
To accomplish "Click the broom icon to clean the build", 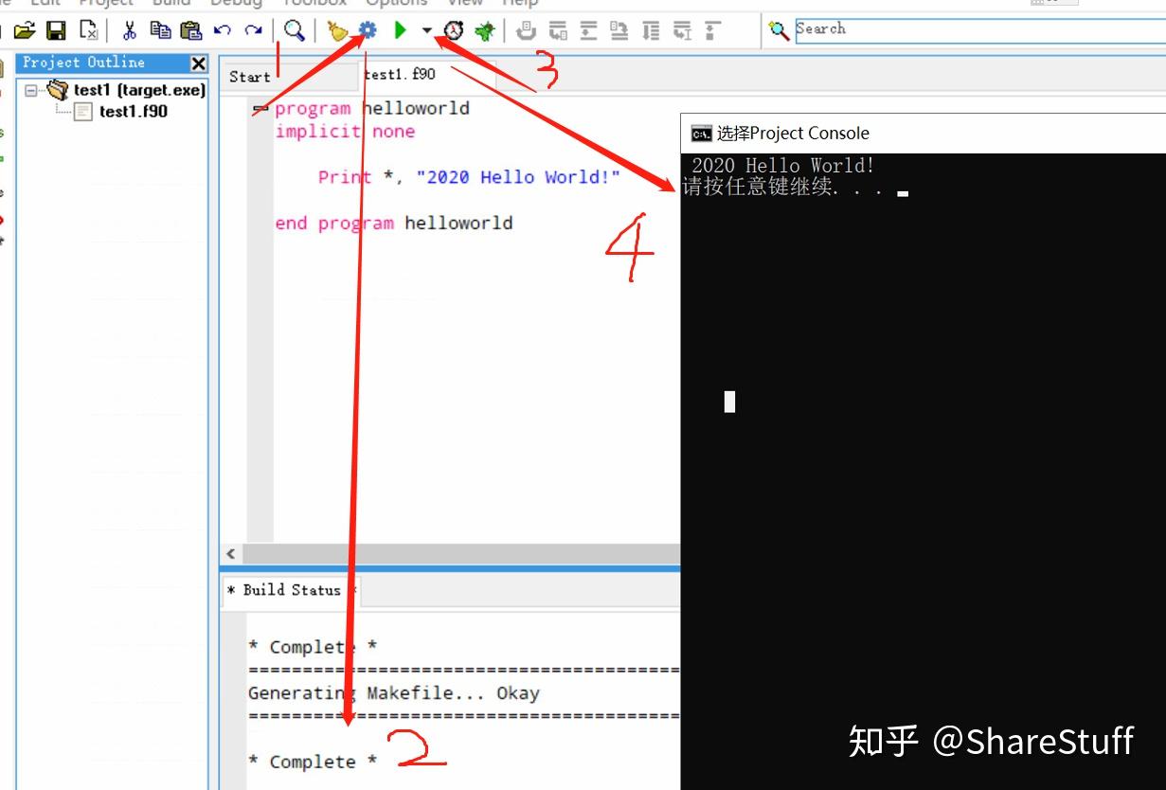I will [x=337, y=29].
